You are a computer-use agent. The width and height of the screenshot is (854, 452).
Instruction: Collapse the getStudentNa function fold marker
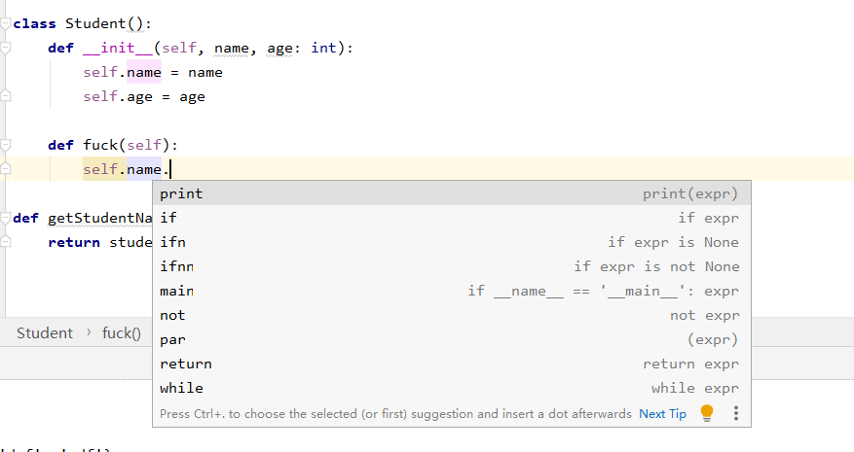click(6, 218)
